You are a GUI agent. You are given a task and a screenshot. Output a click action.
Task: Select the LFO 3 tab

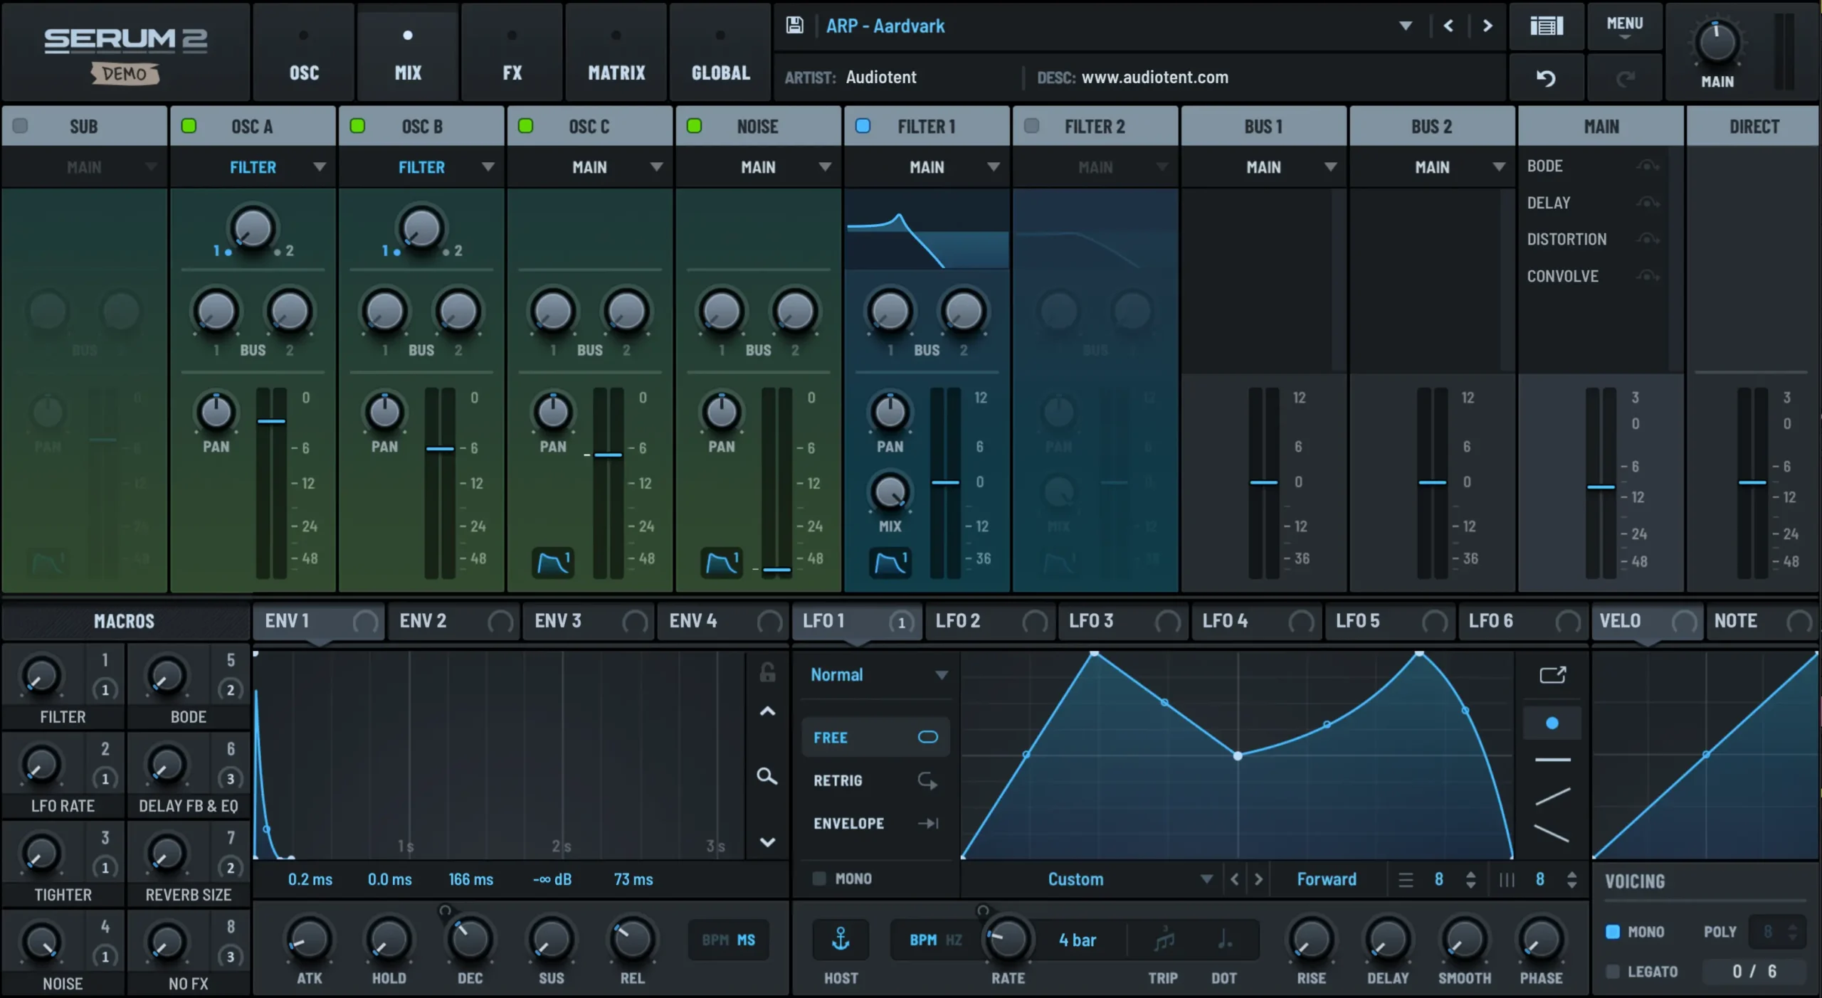coord(1089,620)
